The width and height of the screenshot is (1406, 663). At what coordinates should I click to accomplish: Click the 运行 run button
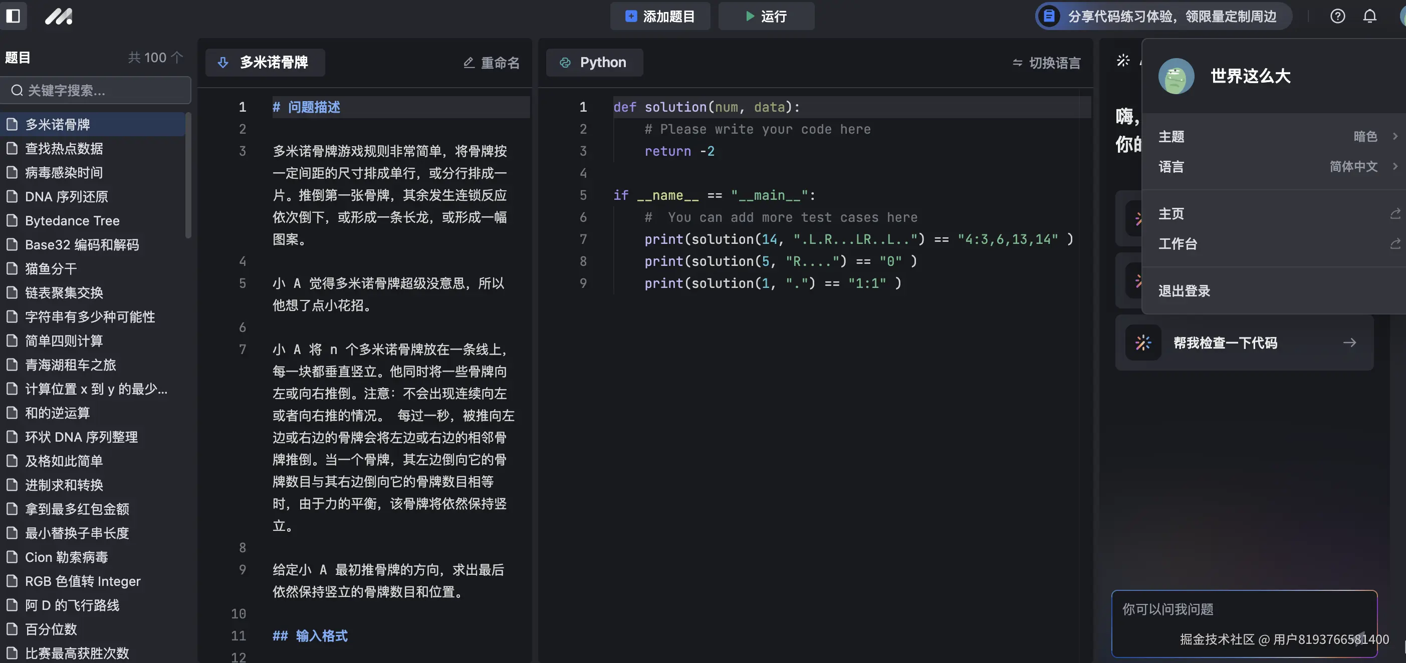pyautogui.click(x=766, y=17)
